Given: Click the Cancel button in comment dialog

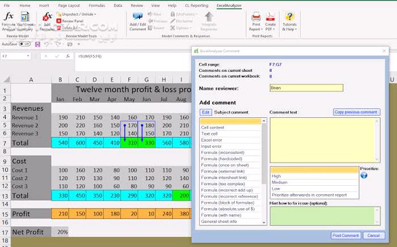Looking at the screenshot, I should click(x=374, y=235).
